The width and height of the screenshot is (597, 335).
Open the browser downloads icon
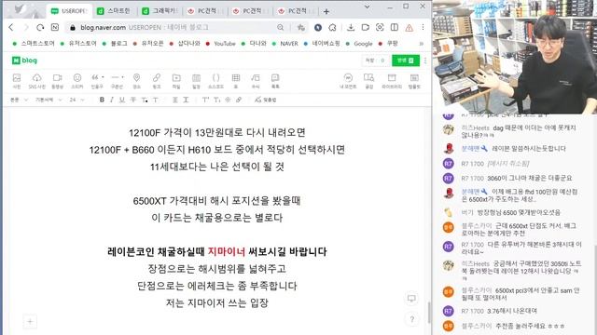pos(351,27)
